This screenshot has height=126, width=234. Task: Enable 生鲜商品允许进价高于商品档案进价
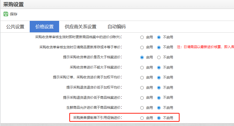click(x=142, y=108)
